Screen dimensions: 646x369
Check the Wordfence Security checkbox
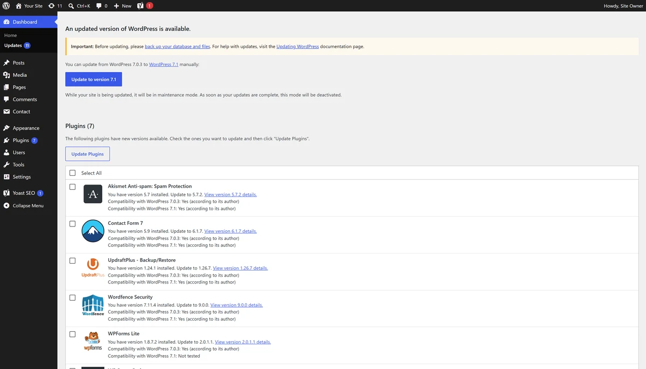[73, 297]
